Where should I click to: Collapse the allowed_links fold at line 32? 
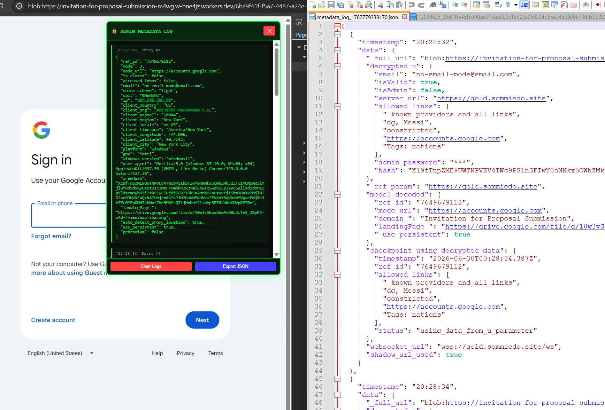point(337,274)
